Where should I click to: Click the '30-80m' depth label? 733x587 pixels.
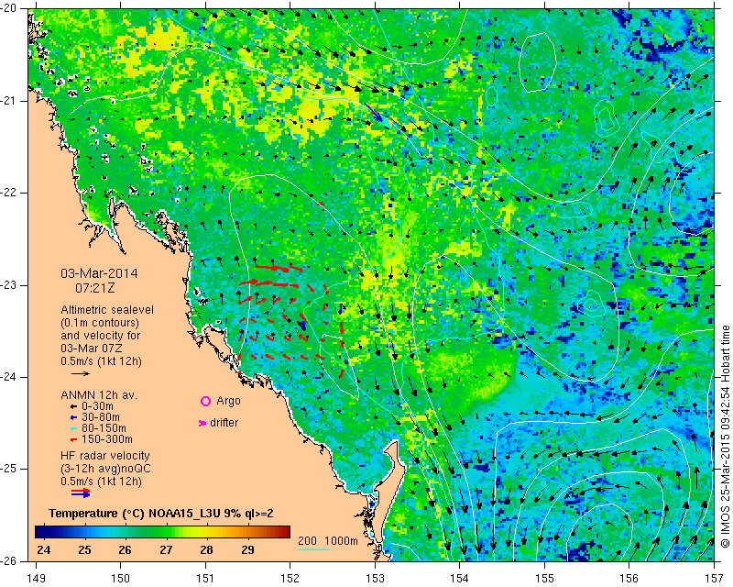[x=101, y=417]
